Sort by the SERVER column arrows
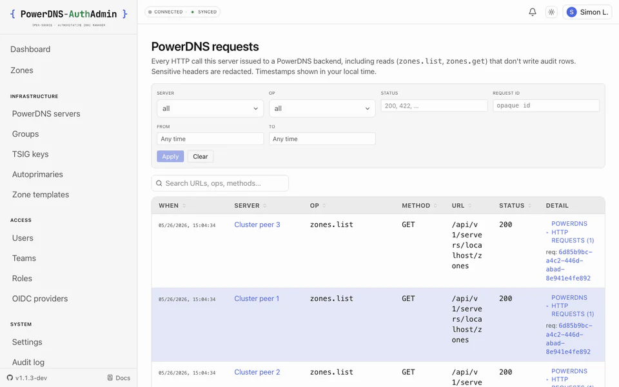This screenshot has width=619, height=387. pyautogui.click(x=265, y=206)
